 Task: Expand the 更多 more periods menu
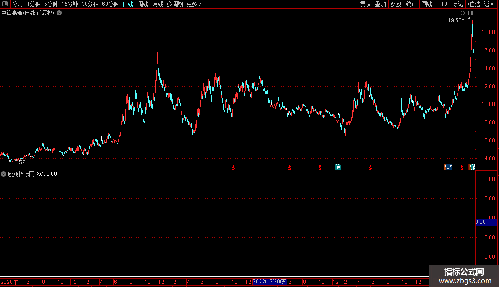[194, 4]
